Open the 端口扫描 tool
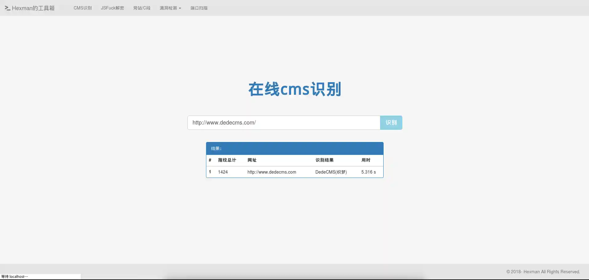589x280 pixels. tap(199, 8)
